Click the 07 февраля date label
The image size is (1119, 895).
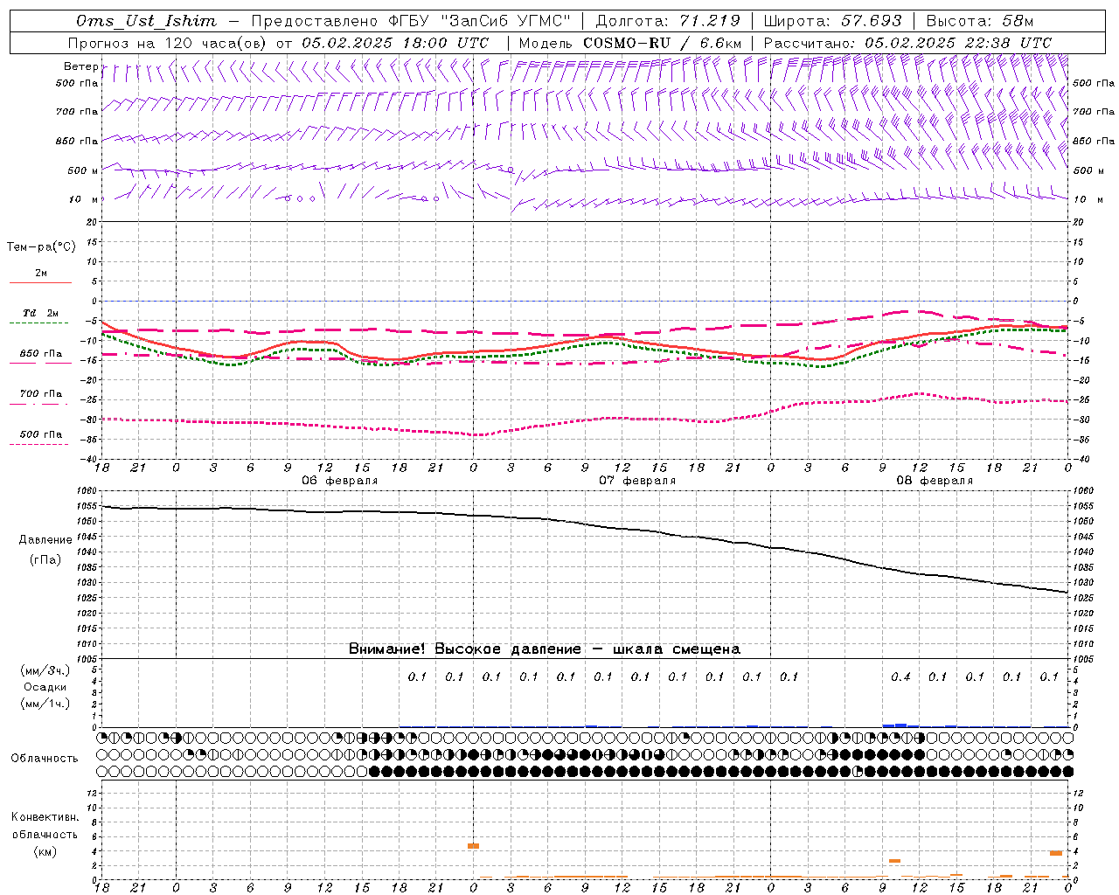pos(637,481)
